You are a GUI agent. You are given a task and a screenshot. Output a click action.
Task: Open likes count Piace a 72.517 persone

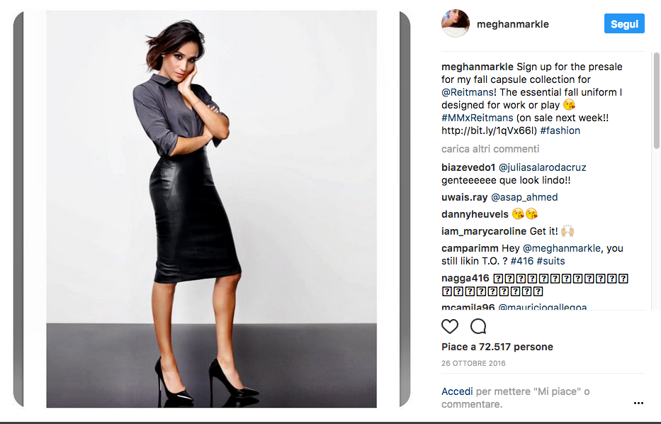[x=497, y=347]
